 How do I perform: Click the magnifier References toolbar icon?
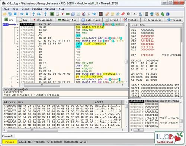(89, 14)
